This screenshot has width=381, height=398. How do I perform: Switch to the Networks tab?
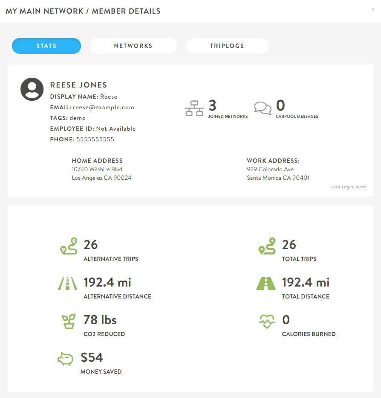point(133,46)
